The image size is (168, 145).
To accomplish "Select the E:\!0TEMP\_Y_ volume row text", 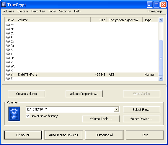I will point(29,75).
